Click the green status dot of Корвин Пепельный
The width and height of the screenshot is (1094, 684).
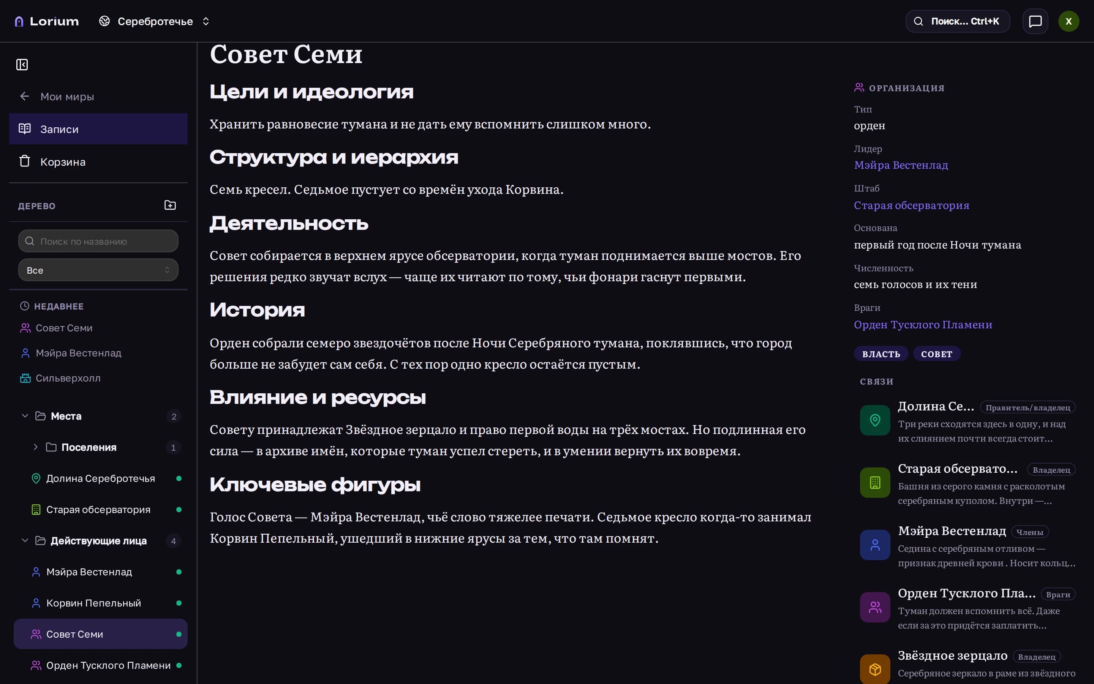[x=179, y=603]
